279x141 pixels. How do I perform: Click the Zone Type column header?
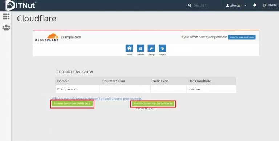point(169,81)
